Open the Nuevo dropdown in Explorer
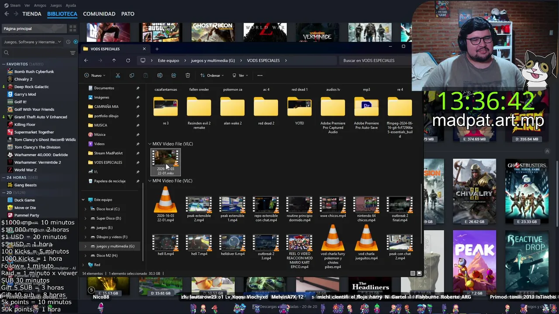Image resolution: width=559 pixels, height=314 pixels. pyautogui.click(x=95, y=75)
